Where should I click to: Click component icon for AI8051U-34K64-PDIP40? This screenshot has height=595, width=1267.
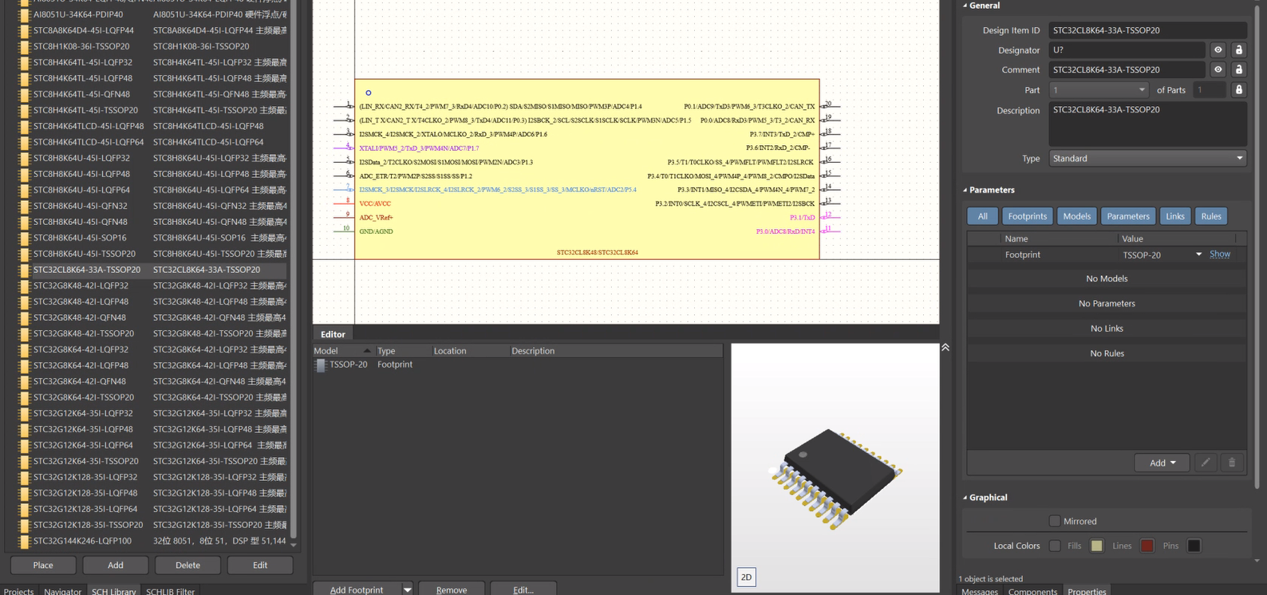click(23, 14)
